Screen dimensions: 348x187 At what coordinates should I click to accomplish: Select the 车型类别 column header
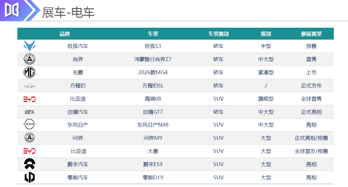click(x=218, y=34)
